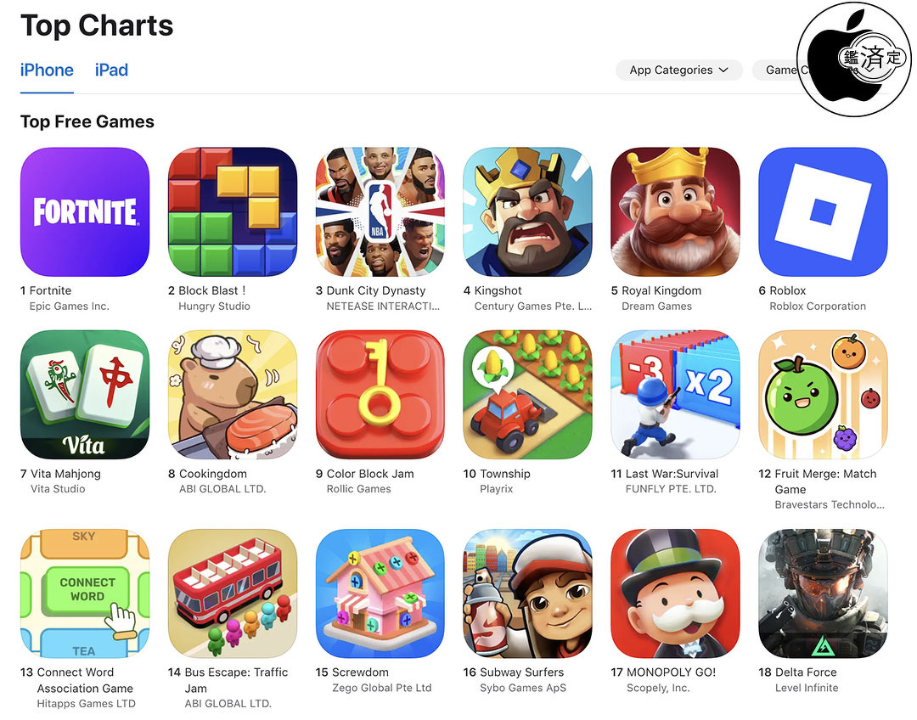The image size is (917, 720).
Task: Open the Roblox app icon
Action: tap(823, 211)
